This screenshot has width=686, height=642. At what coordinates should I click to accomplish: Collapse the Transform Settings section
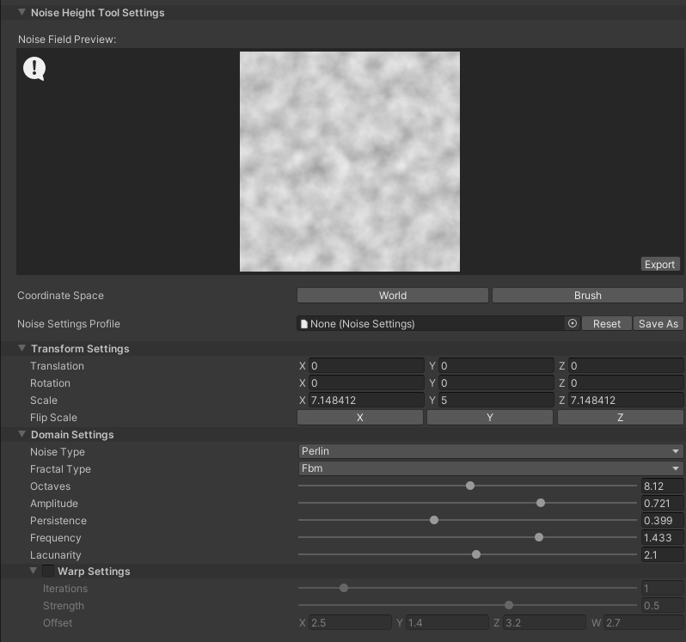coord(22,349)
